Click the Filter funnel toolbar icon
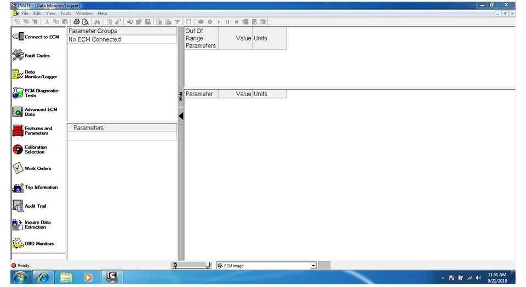Image resolution: width=526 pixels, height=287 pixels. click(177, 22)
